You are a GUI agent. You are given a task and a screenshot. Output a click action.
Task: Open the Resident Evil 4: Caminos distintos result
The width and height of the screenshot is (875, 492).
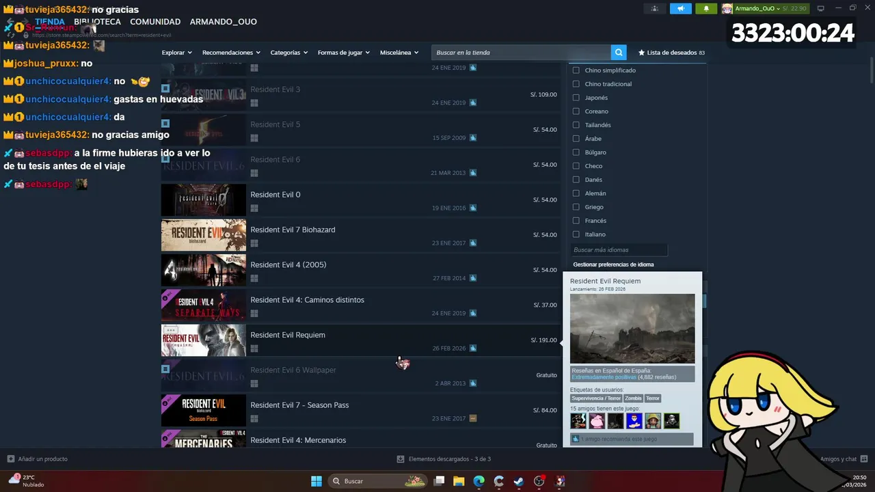pos(360,305)
